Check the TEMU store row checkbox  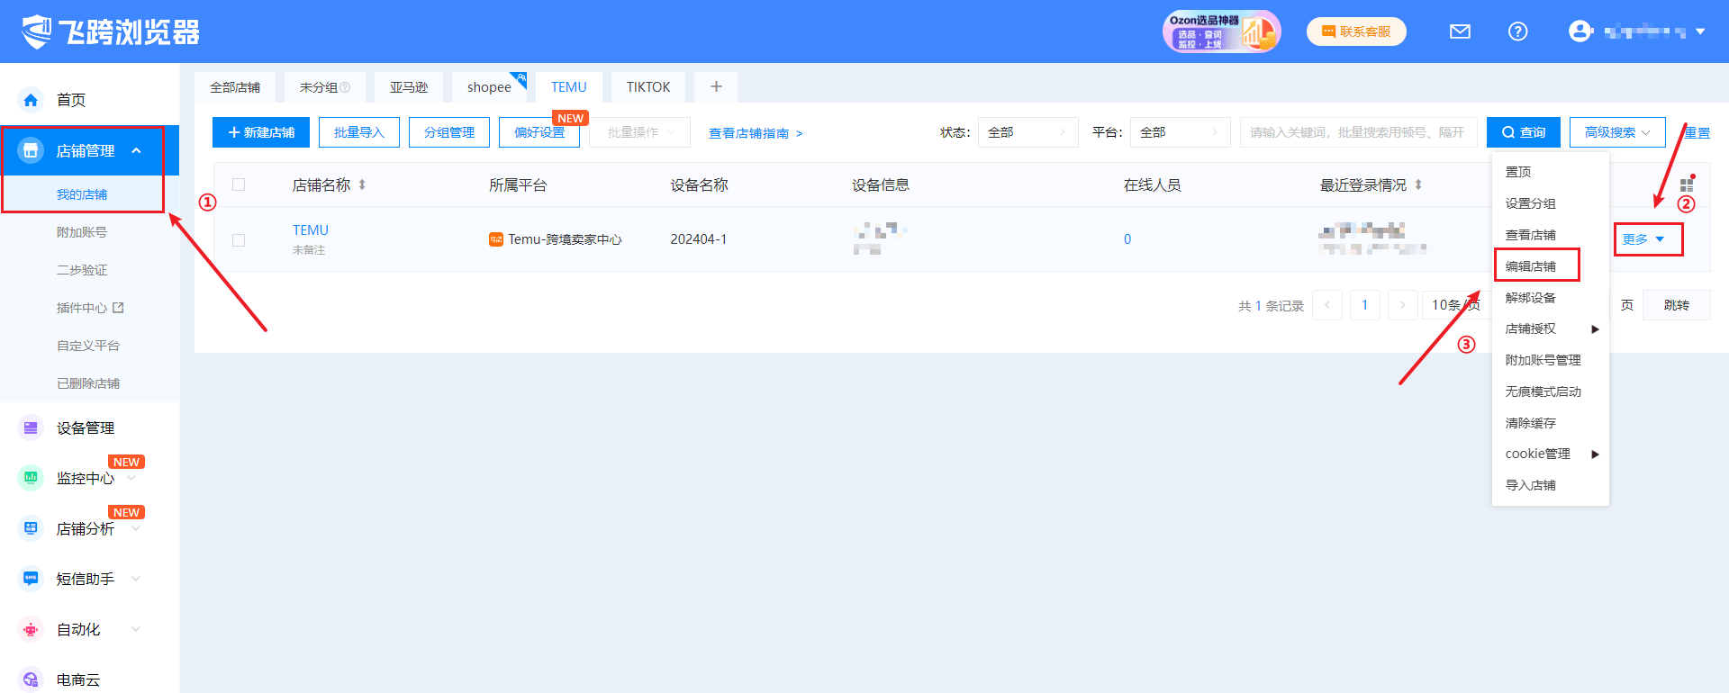[239, 240]
